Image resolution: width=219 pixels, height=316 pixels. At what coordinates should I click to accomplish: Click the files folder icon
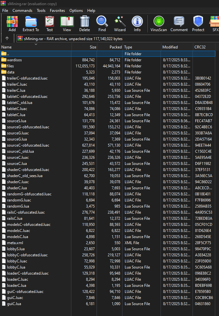point(4,66)
